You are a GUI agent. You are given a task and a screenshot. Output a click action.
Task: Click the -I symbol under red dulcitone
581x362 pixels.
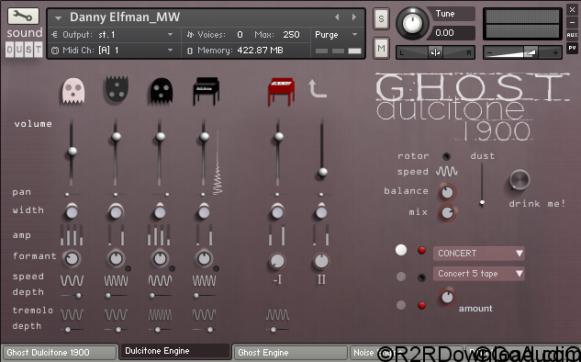point(277,279)
